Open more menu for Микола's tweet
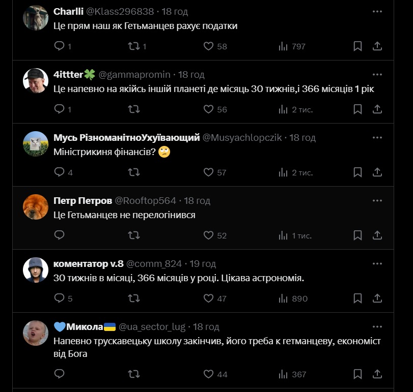 (377, 326)
